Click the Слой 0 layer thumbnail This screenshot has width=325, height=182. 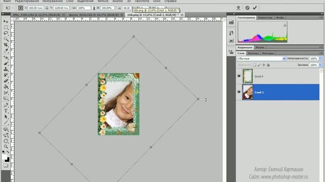pyautogui.click(x=248, y=76)
